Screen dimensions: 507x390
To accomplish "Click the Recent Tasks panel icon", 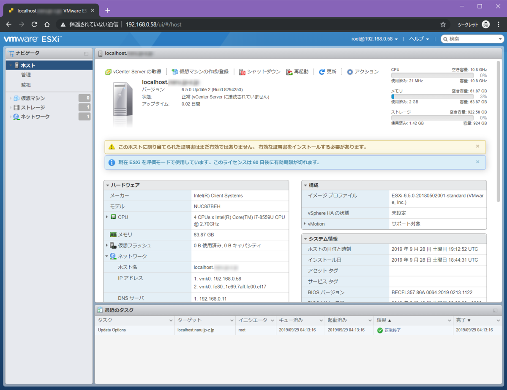I will [x=100, y=310].
